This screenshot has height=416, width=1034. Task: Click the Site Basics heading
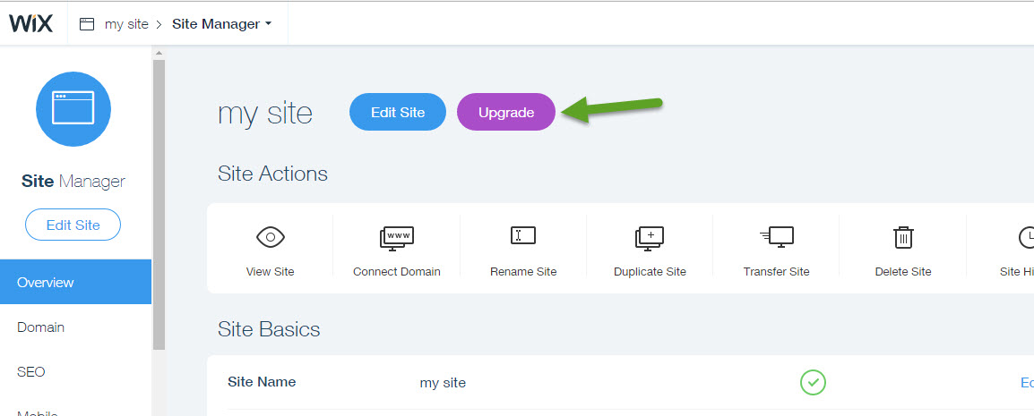(x=269, y=329)
